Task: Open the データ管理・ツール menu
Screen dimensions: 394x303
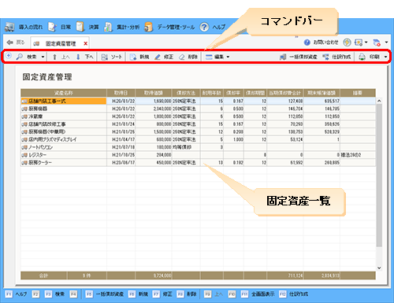Action: 176,27
